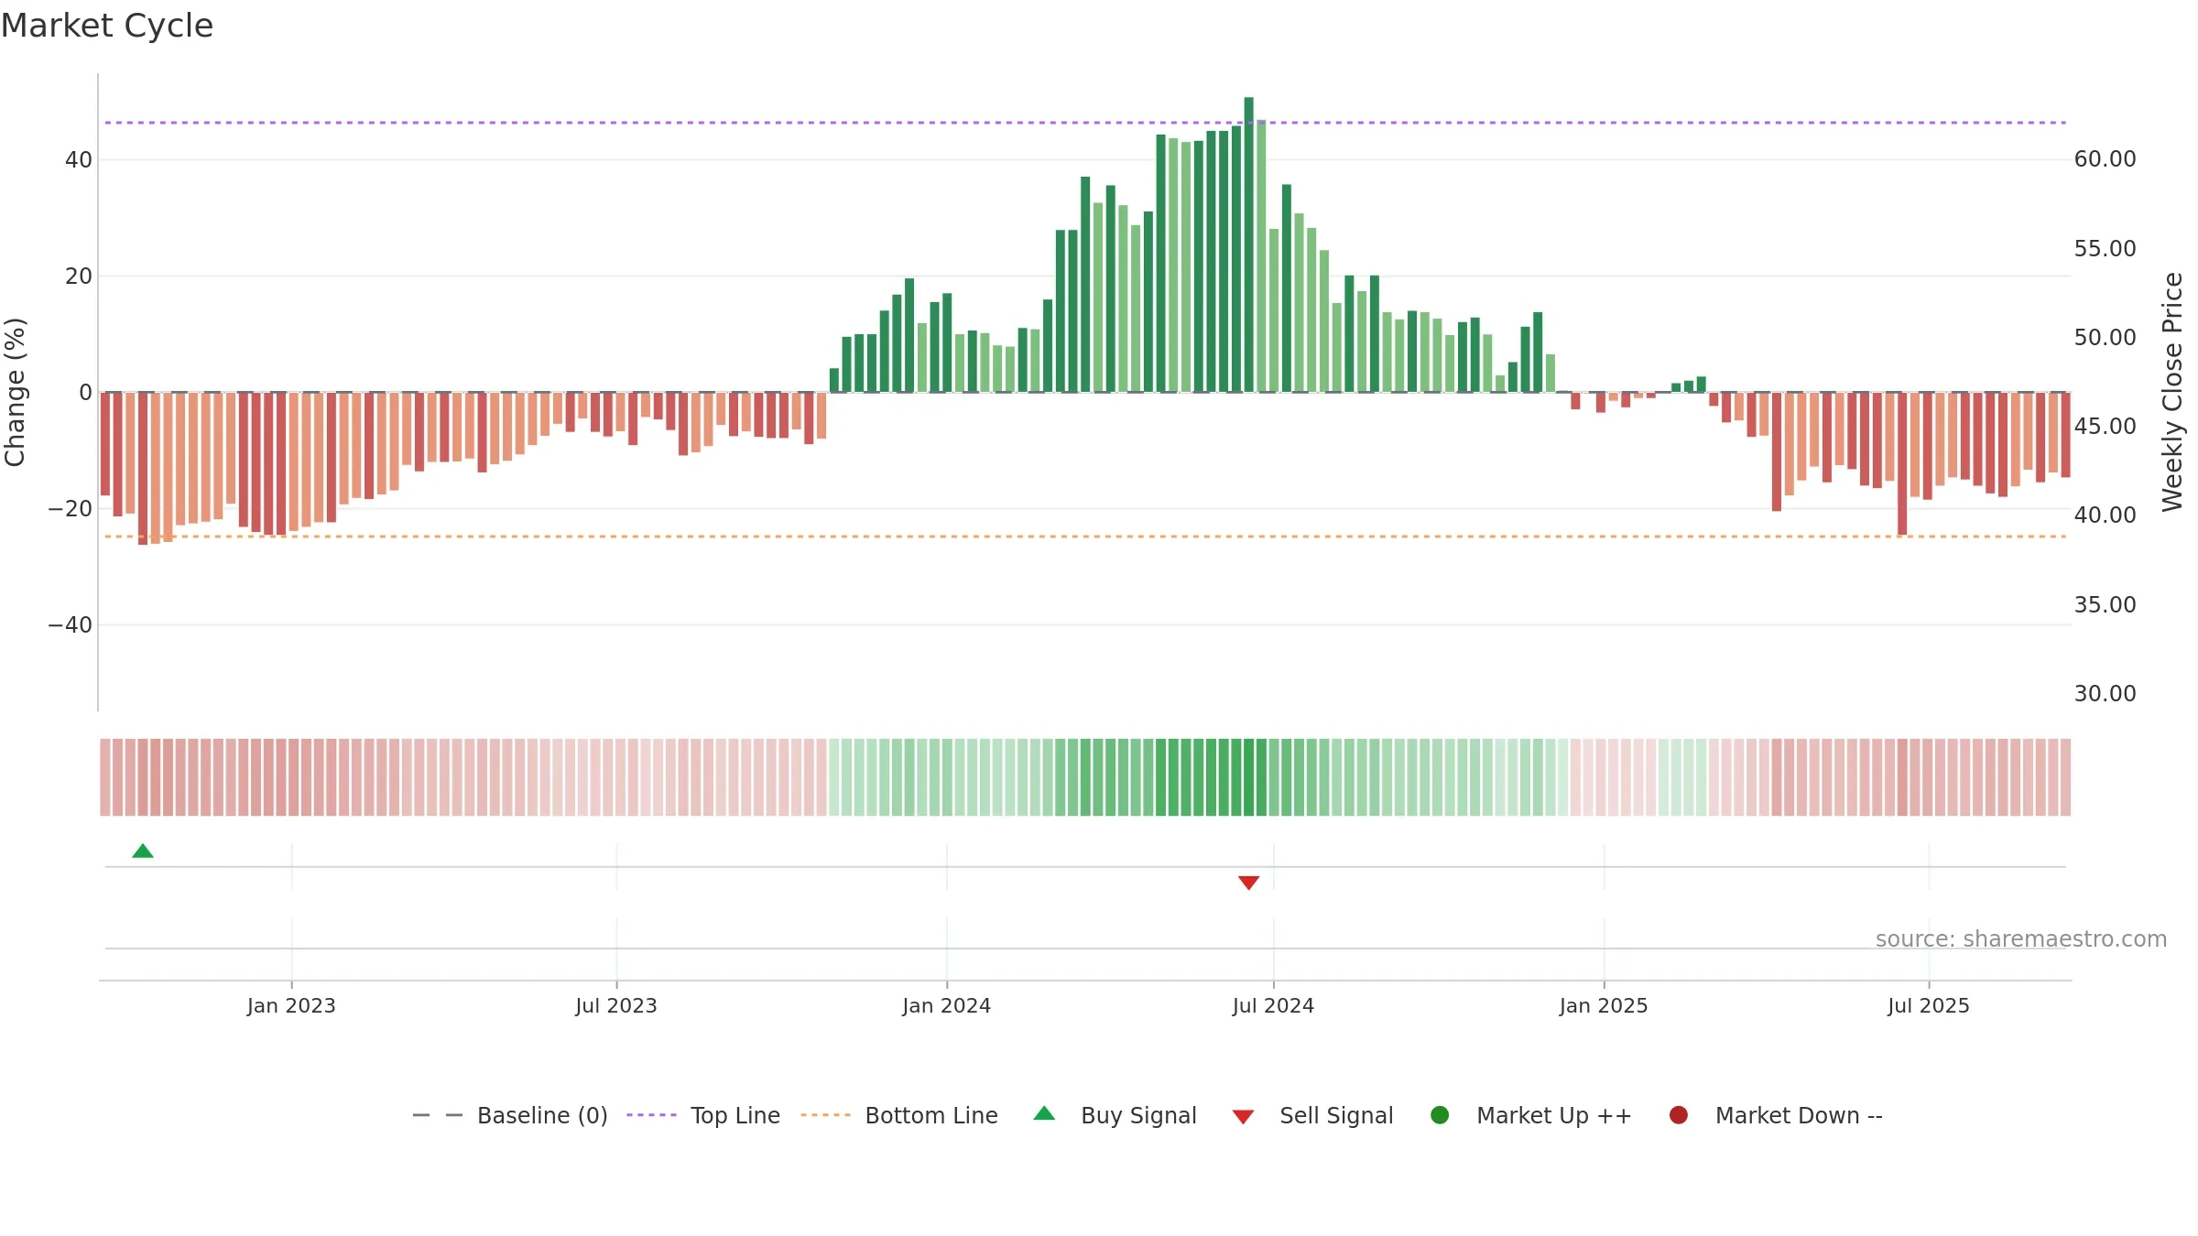Click the Market Cycle chart title
This screenshot has width=2198, height=1236.
[x=107, y=26]
